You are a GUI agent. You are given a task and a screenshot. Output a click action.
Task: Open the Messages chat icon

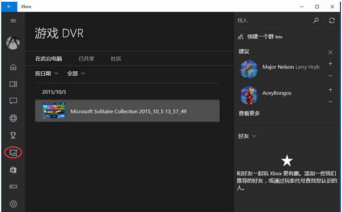point(13,101)
